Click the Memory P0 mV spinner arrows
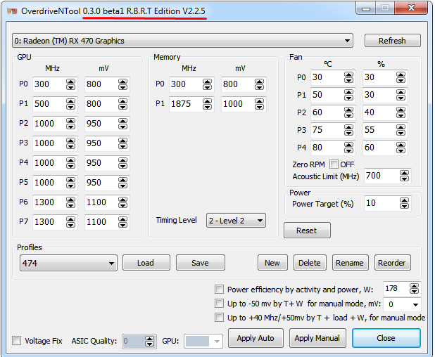This screenshot has width=435, height=357. pyautogui.click(x=260, y=84)
